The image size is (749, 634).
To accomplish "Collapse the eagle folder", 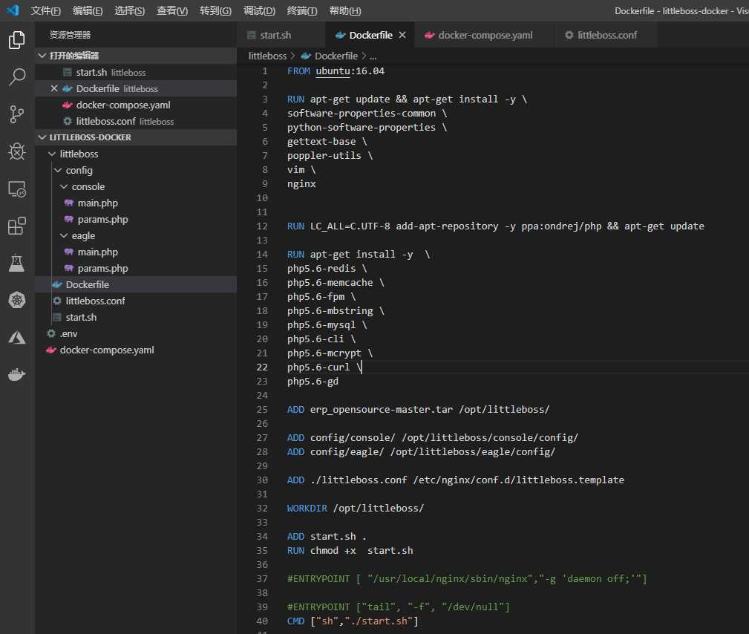I will (64, 235).
